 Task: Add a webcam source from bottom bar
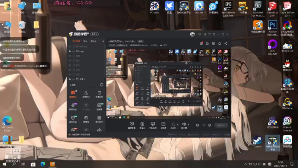coord(142,125)
